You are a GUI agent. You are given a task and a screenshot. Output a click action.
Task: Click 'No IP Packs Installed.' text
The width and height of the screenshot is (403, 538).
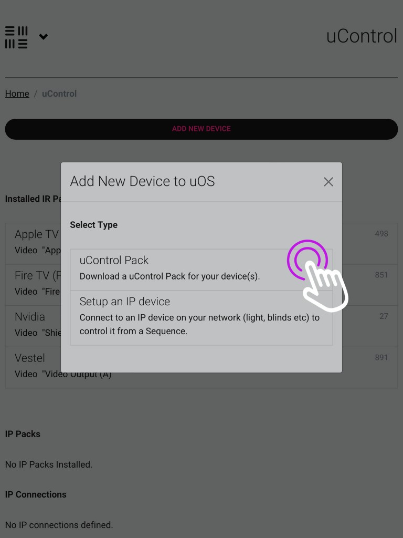click(x=49, y=464)
